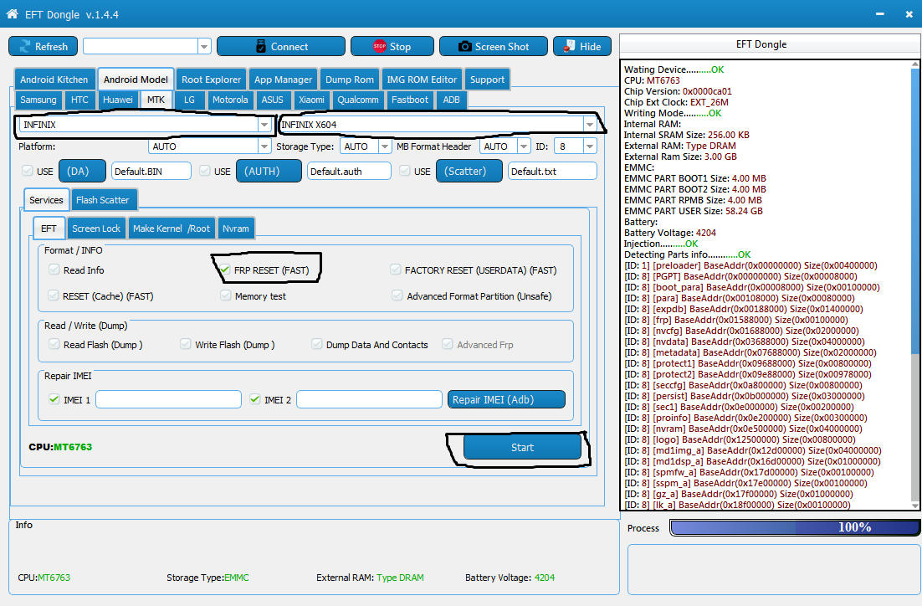Screen dimensions: 922x606
Task: Click the Default.auth file field
Action: coord(349,172)
